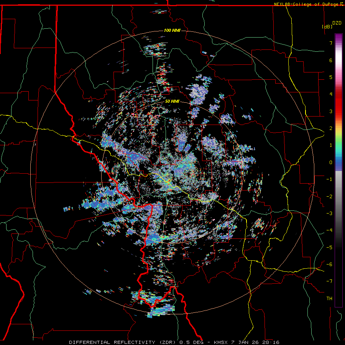Click the 5 value on the color scale

[x=331, y=77]
